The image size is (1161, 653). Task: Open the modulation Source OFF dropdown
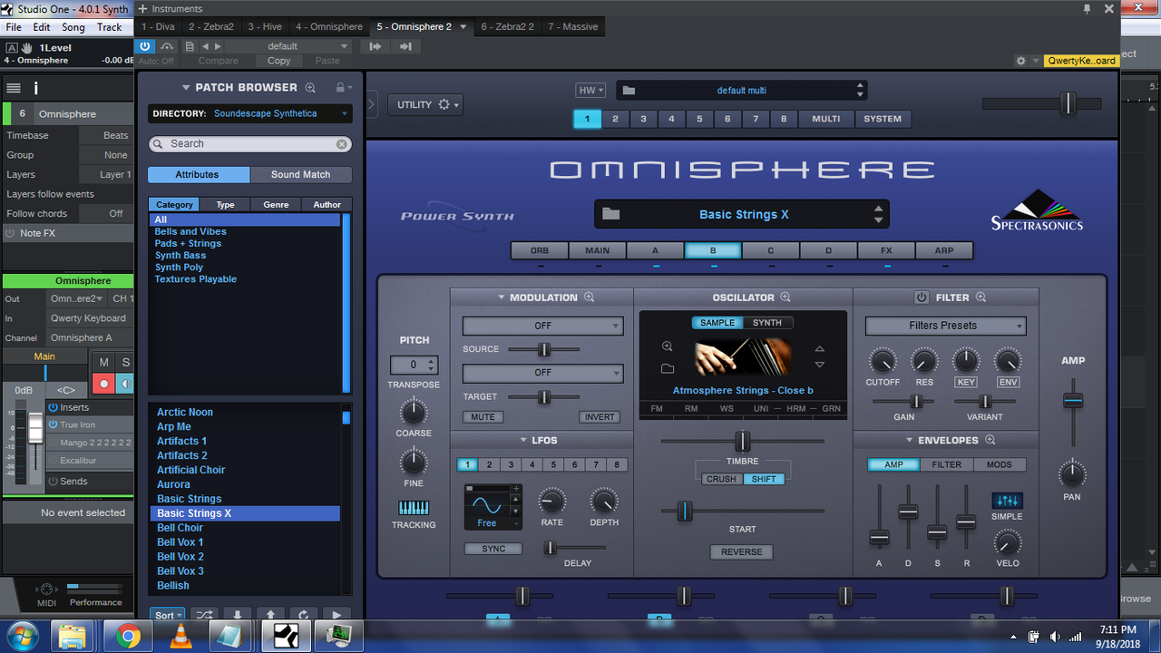point(542,326)
